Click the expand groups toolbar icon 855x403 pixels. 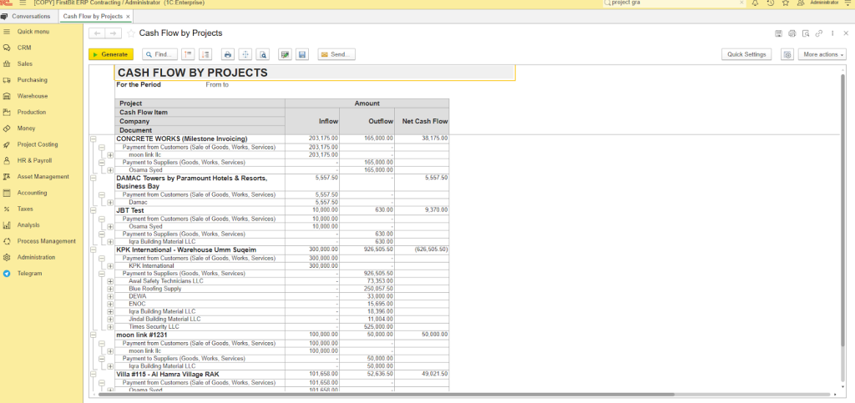tap(205, 54)
